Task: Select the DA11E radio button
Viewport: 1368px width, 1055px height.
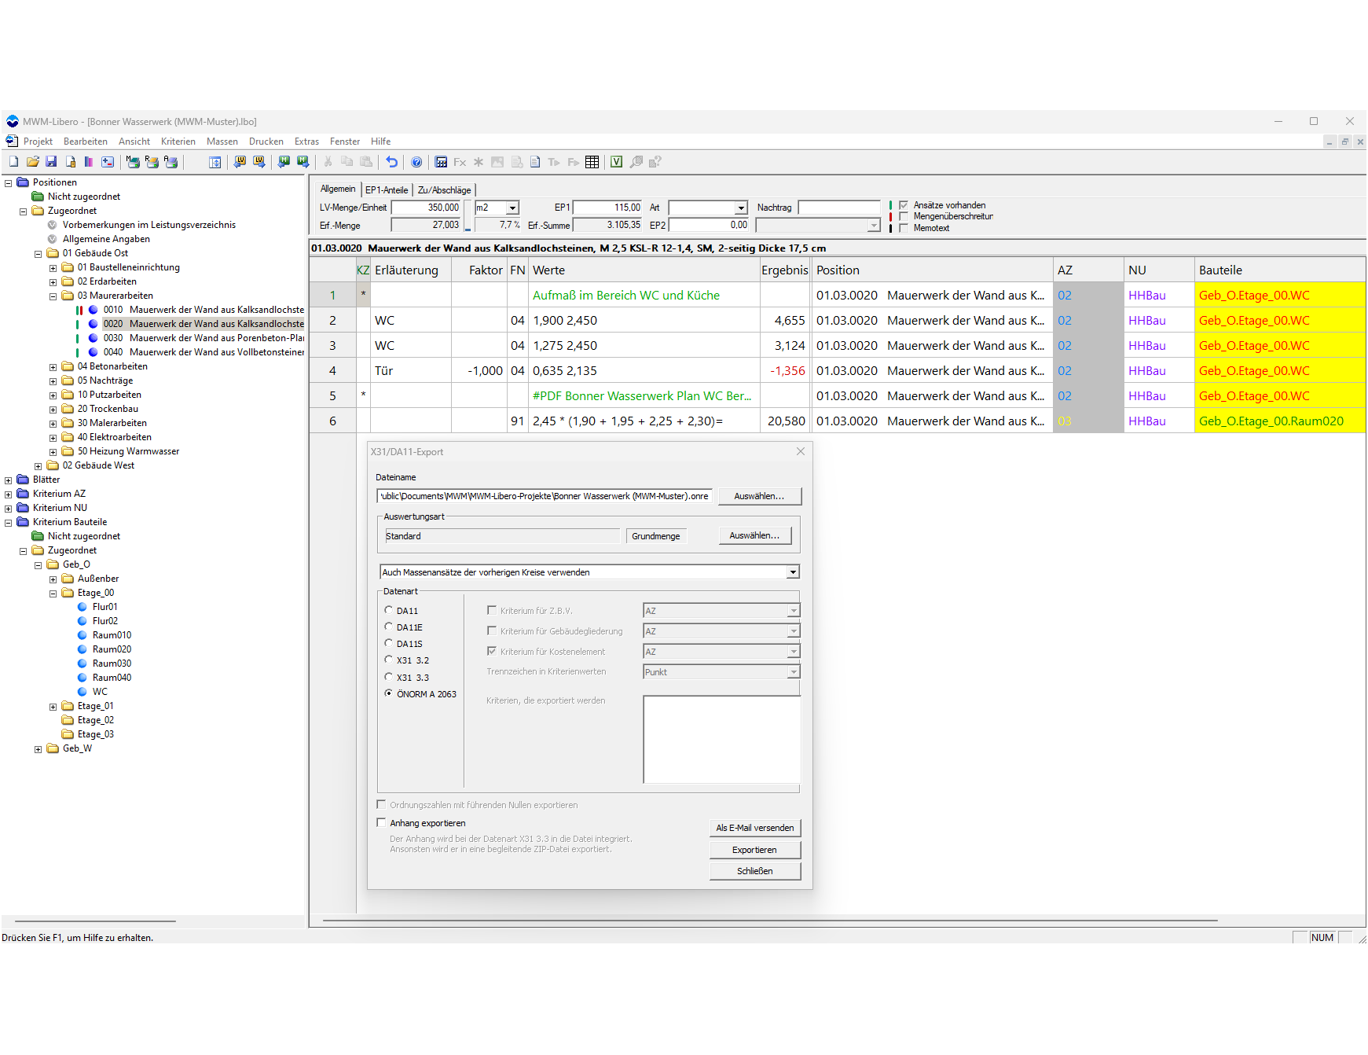Action: (x=388, y=627)
